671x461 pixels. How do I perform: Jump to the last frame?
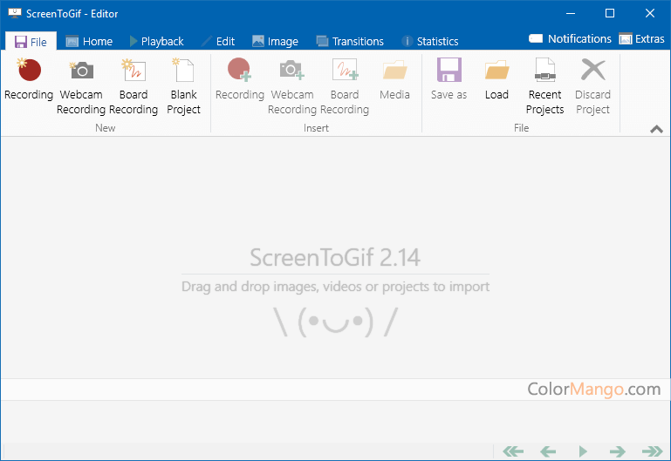tap(652, 451)
